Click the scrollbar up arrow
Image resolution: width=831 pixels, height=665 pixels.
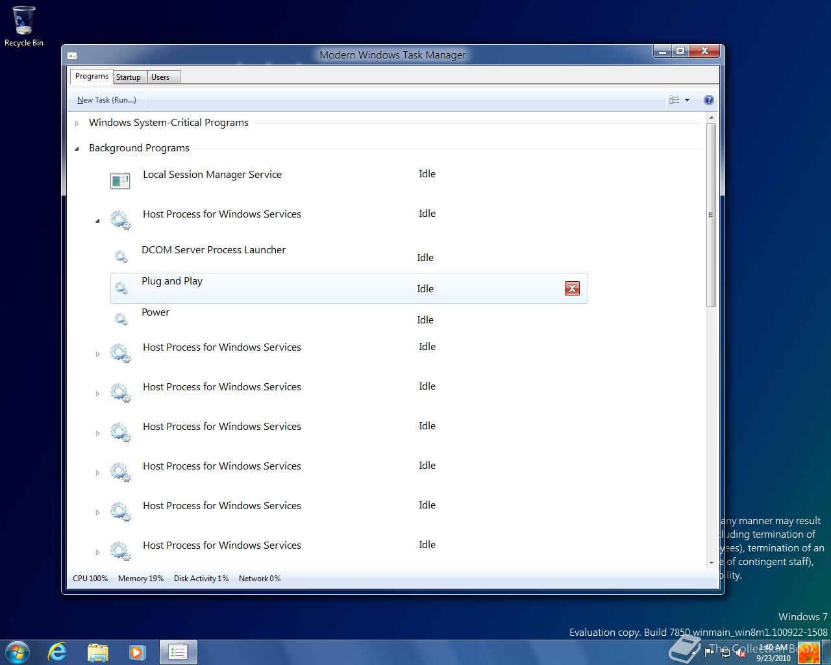[x=712, y=118]
